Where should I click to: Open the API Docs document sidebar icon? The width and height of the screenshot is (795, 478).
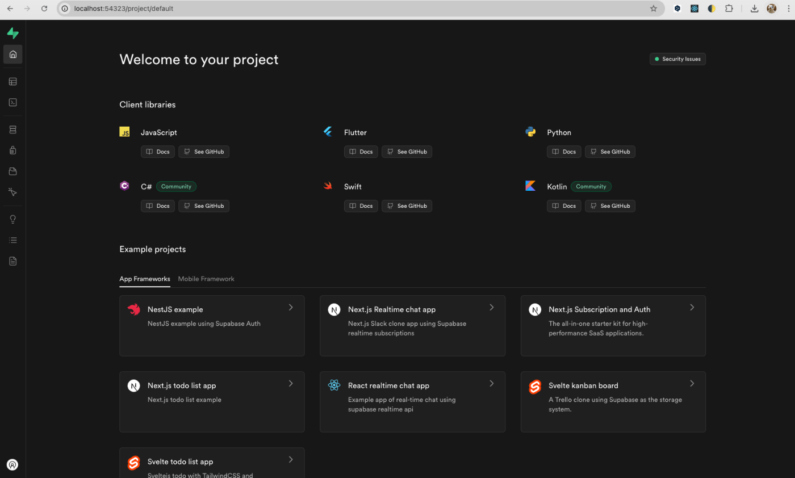[12, 261]
